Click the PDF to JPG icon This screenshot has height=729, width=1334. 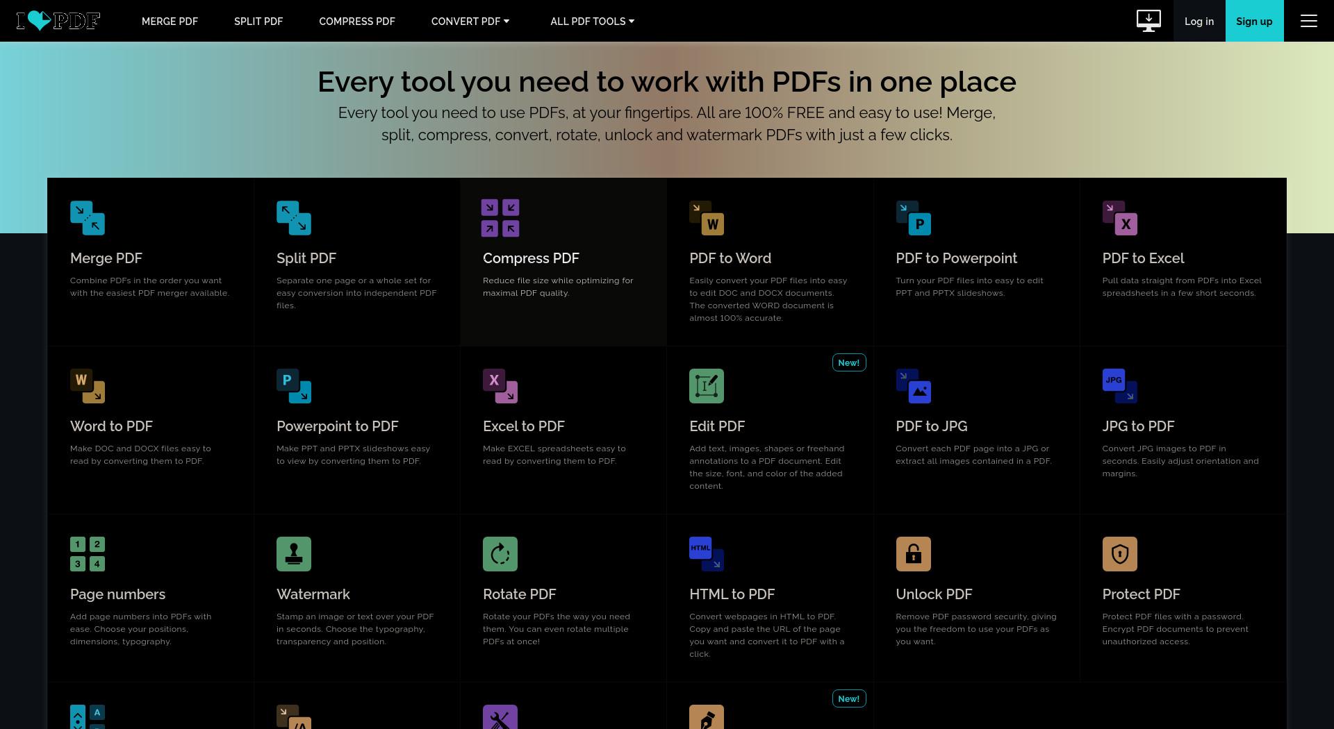[x=913, y=386]
